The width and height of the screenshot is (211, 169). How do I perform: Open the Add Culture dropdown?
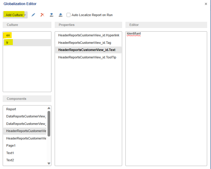(15, 15)
